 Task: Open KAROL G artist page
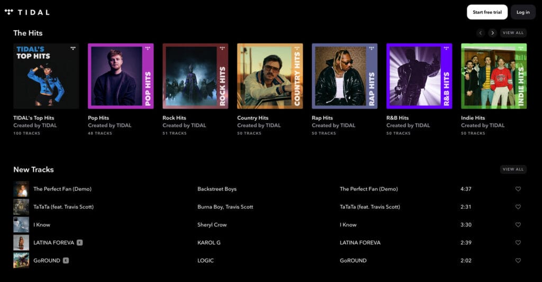click(209, 243)
